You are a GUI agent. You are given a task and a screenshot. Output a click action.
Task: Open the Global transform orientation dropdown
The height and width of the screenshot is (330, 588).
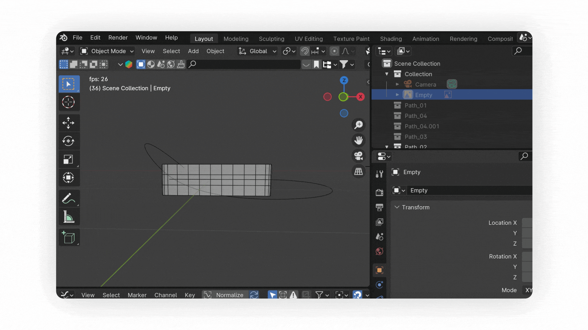tap(258, 51)
